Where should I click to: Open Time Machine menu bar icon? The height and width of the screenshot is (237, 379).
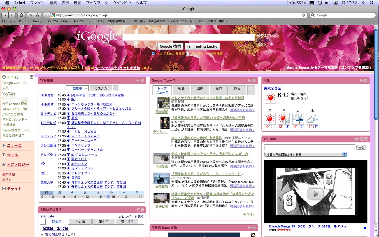tap(320, 3)
